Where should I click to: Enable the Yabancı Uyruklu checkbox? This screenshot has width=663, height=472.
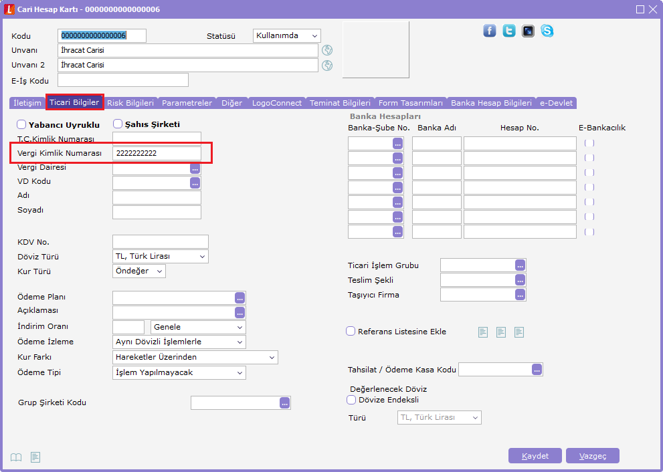pyautogui.click(x=21, y=124)
